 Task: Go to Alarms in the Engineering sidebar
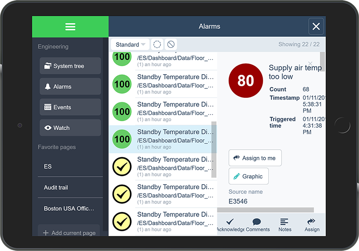pos(70,86)
